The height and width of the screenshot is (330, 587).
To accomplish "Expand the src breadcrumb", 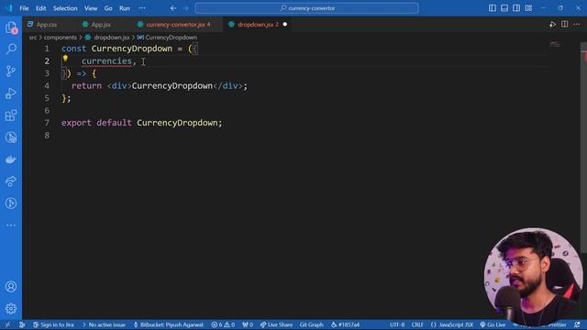I will 33,38.
